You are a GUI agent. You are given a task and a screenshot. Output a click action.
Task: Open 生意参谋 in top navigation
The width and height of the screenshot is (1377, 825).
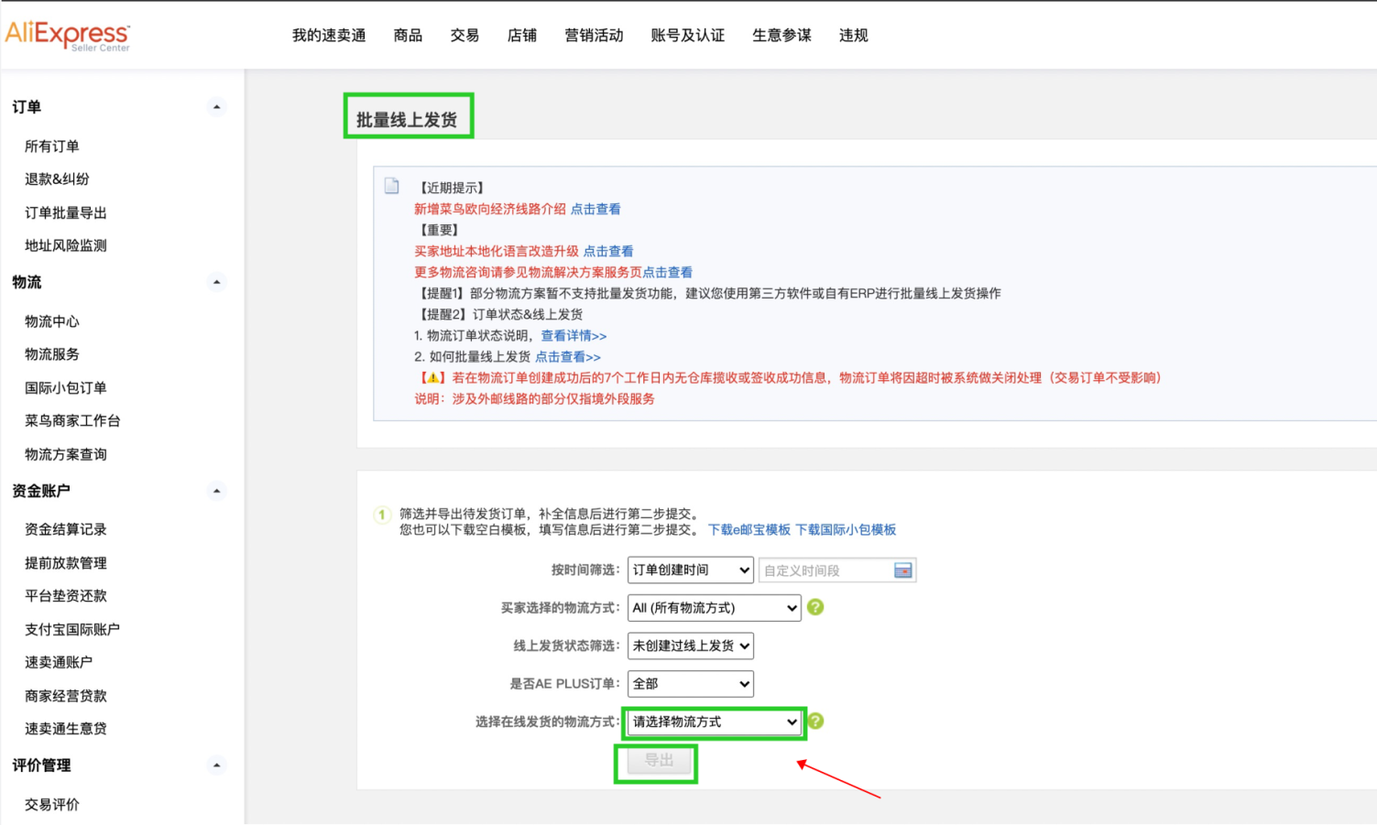782,35
